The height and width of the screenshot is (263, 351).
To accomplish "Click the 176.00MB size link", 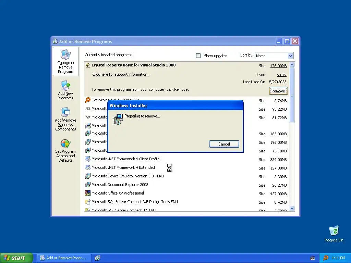I will [278, 66].
